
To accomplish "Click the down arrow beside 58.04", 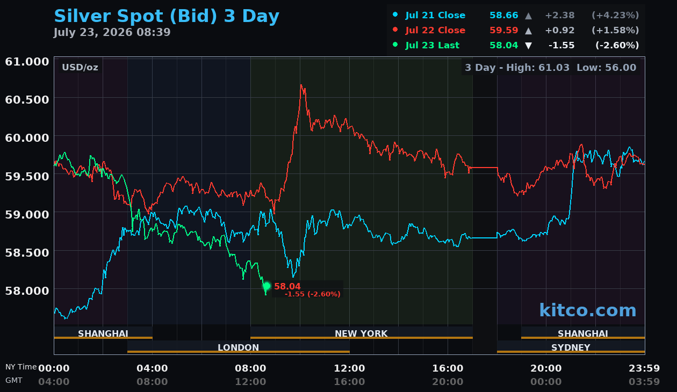I will tap(528, 46).
